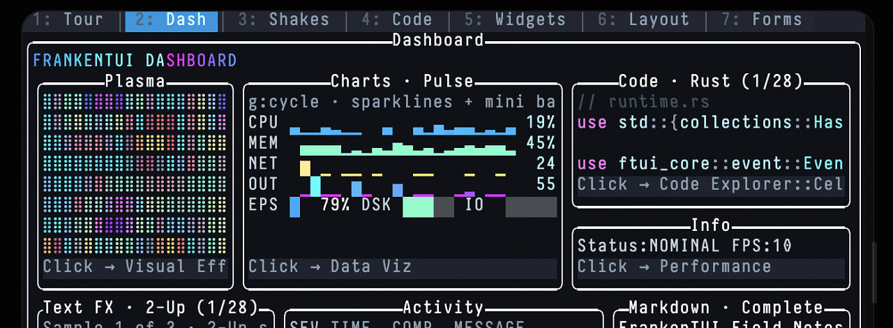
Task: Click the 'Charts · Pulse' panel title
Action: [403, 82]
